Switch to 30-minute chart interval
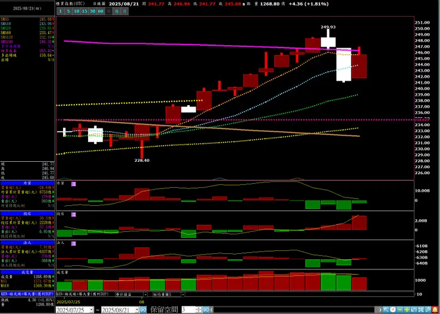440x314 pixels. point(93,11)
